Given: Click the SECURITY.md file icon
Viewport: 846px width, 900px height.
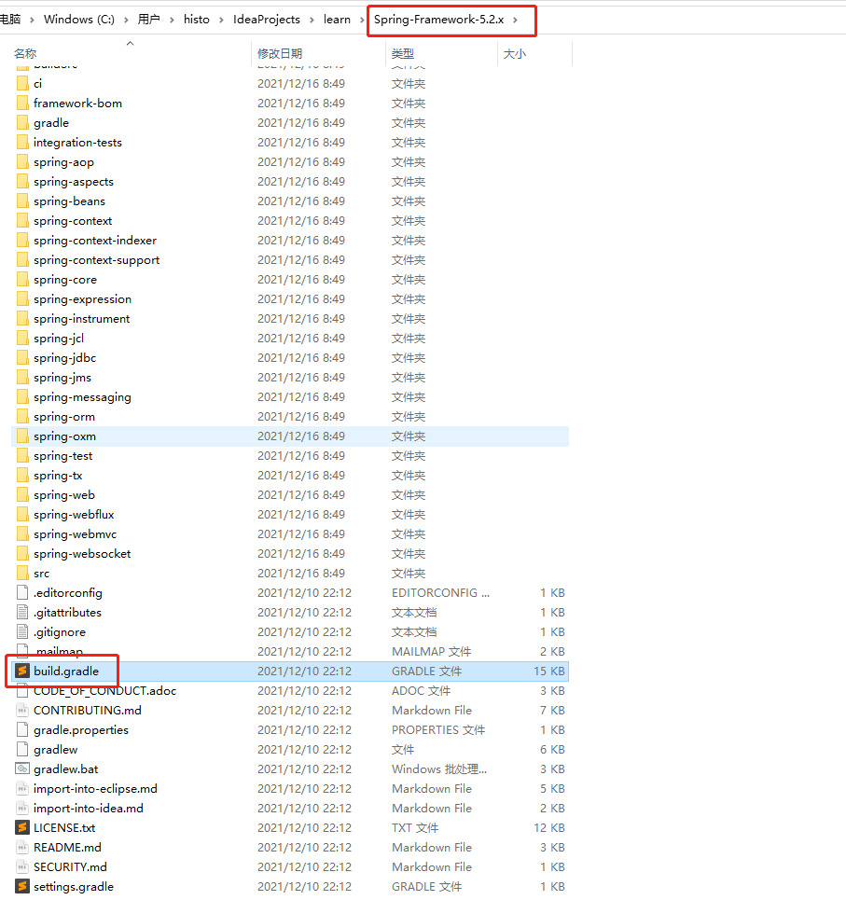Looking at the screenshot, I should pos(22,866).
